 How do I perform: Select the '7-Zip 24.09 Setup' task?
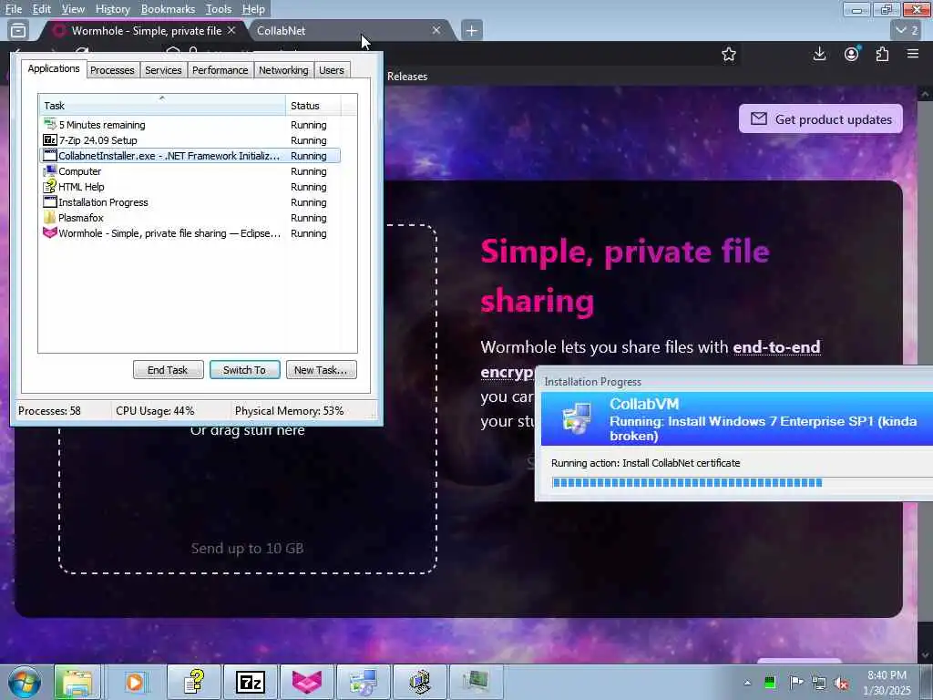point(190,140)
